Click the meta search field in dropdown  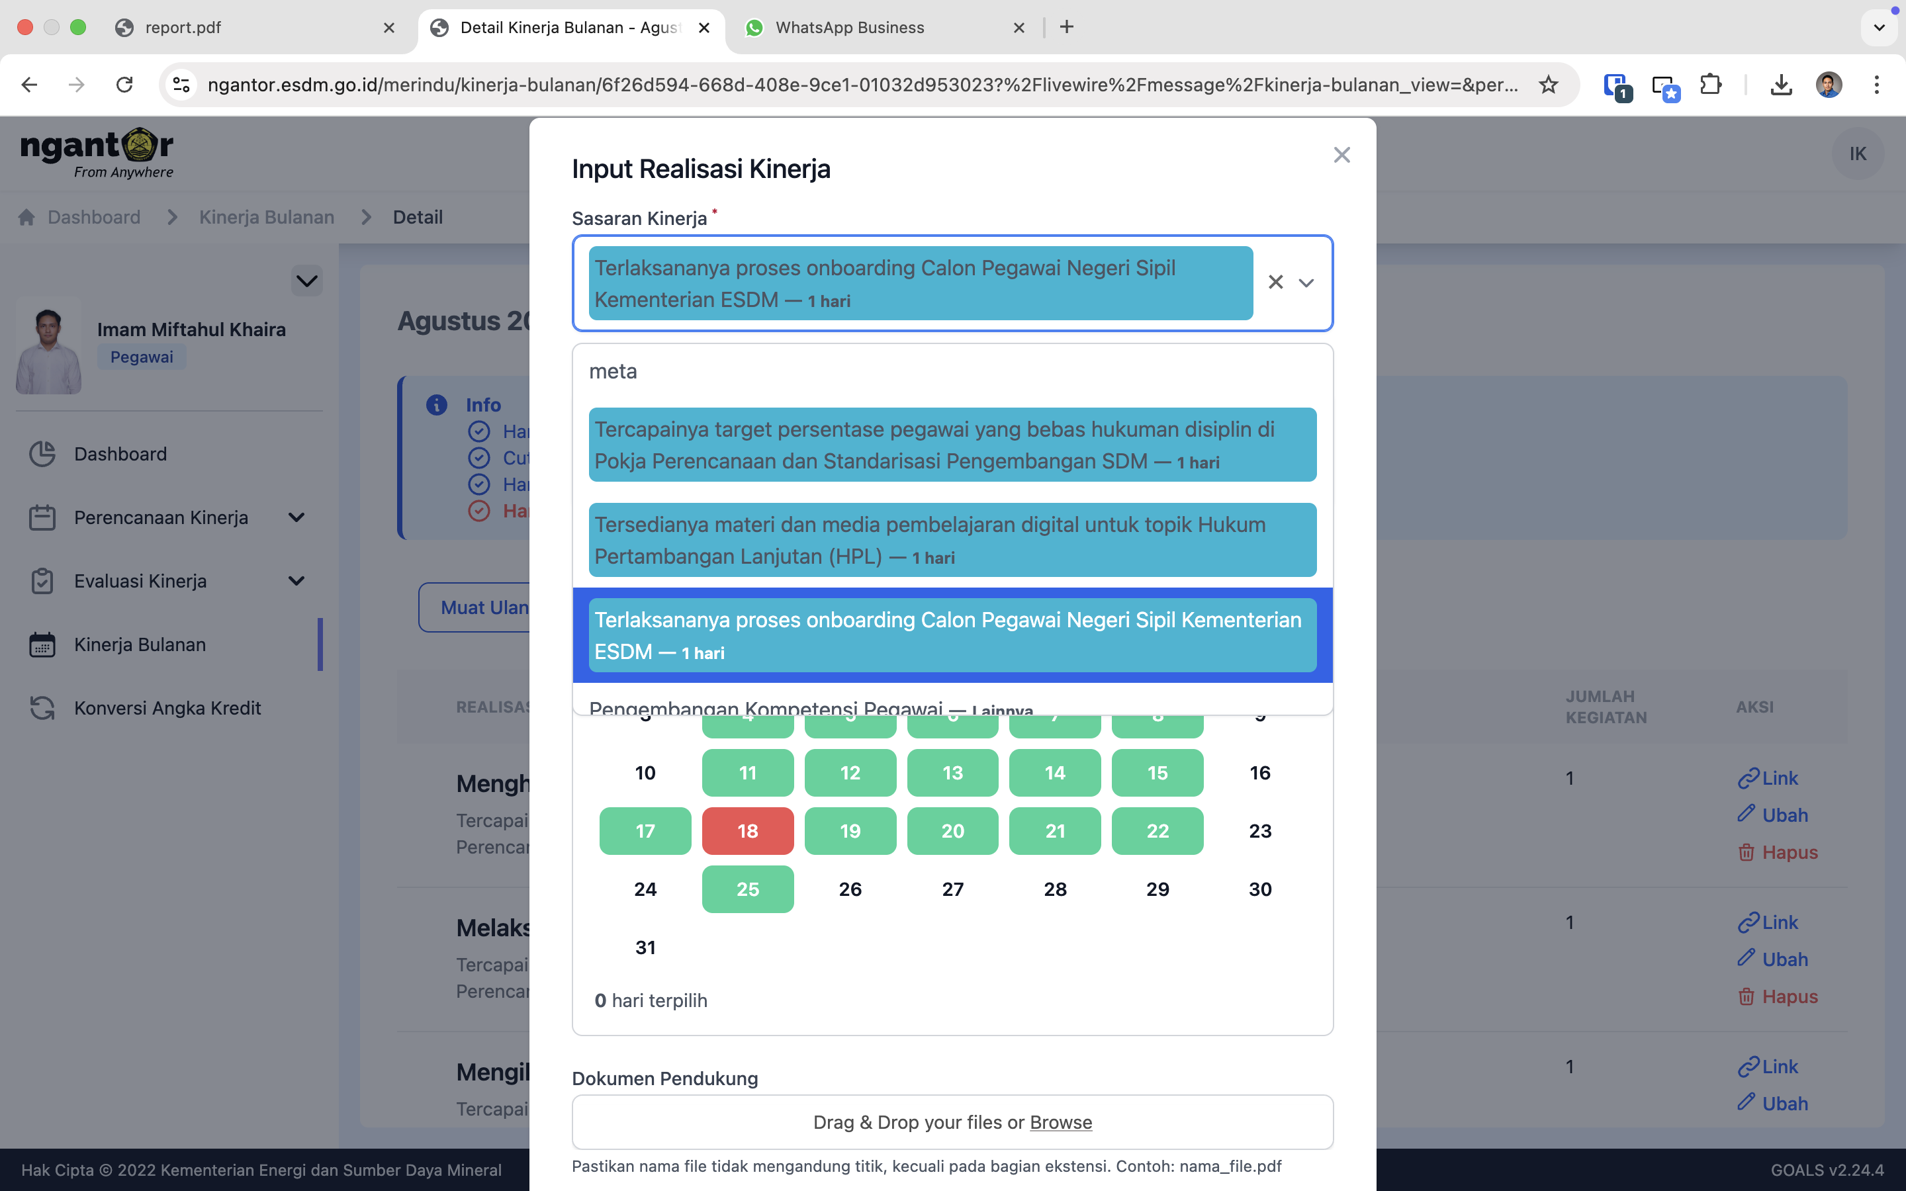pyautogui.click(x=952, y=371)
